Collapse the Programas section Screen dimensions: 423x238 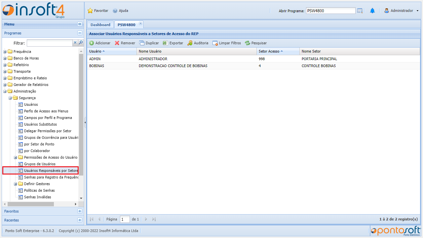(80, 33)
